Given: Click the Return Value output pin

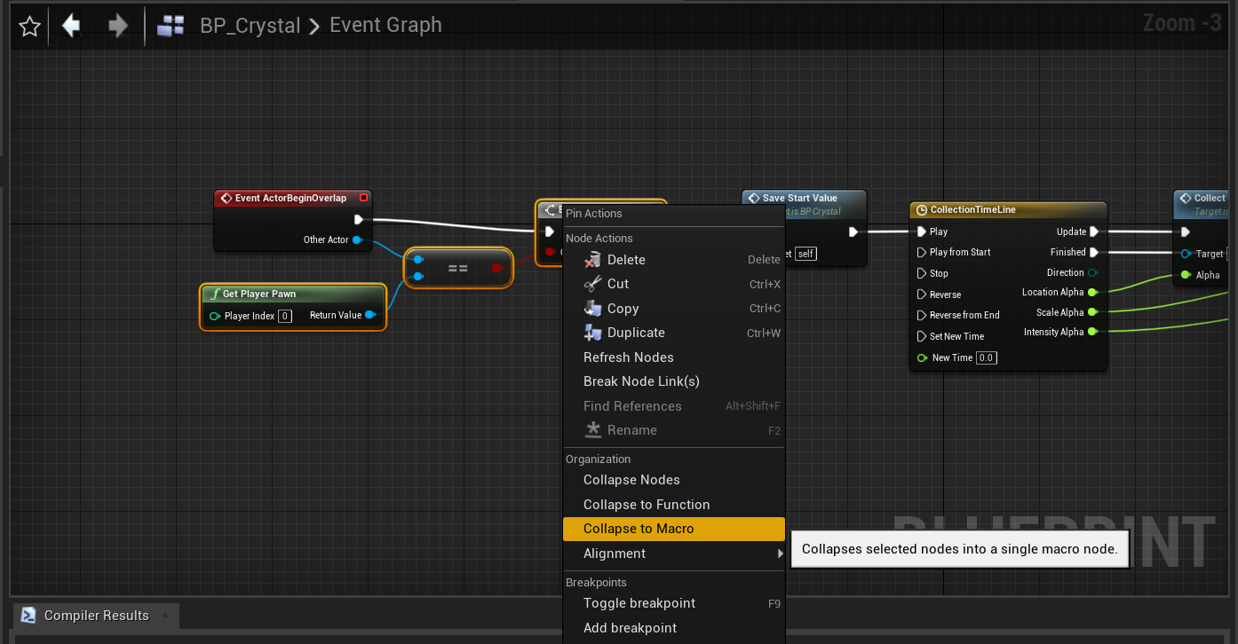Looking at the screenshot, I should [x=369, y=315].
